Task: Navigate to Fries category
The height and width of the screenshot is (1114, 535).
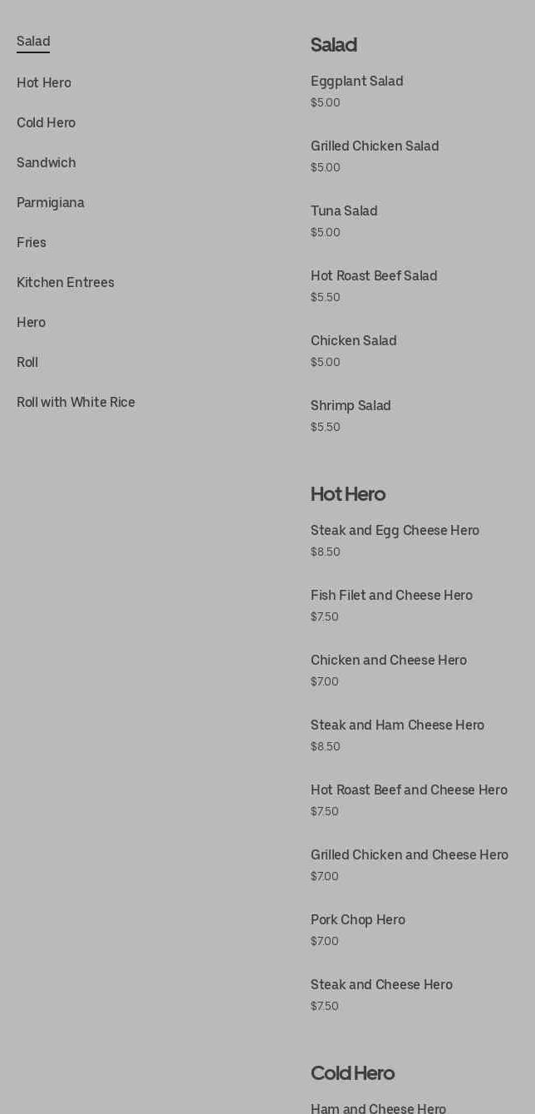Action: (32, 243)
